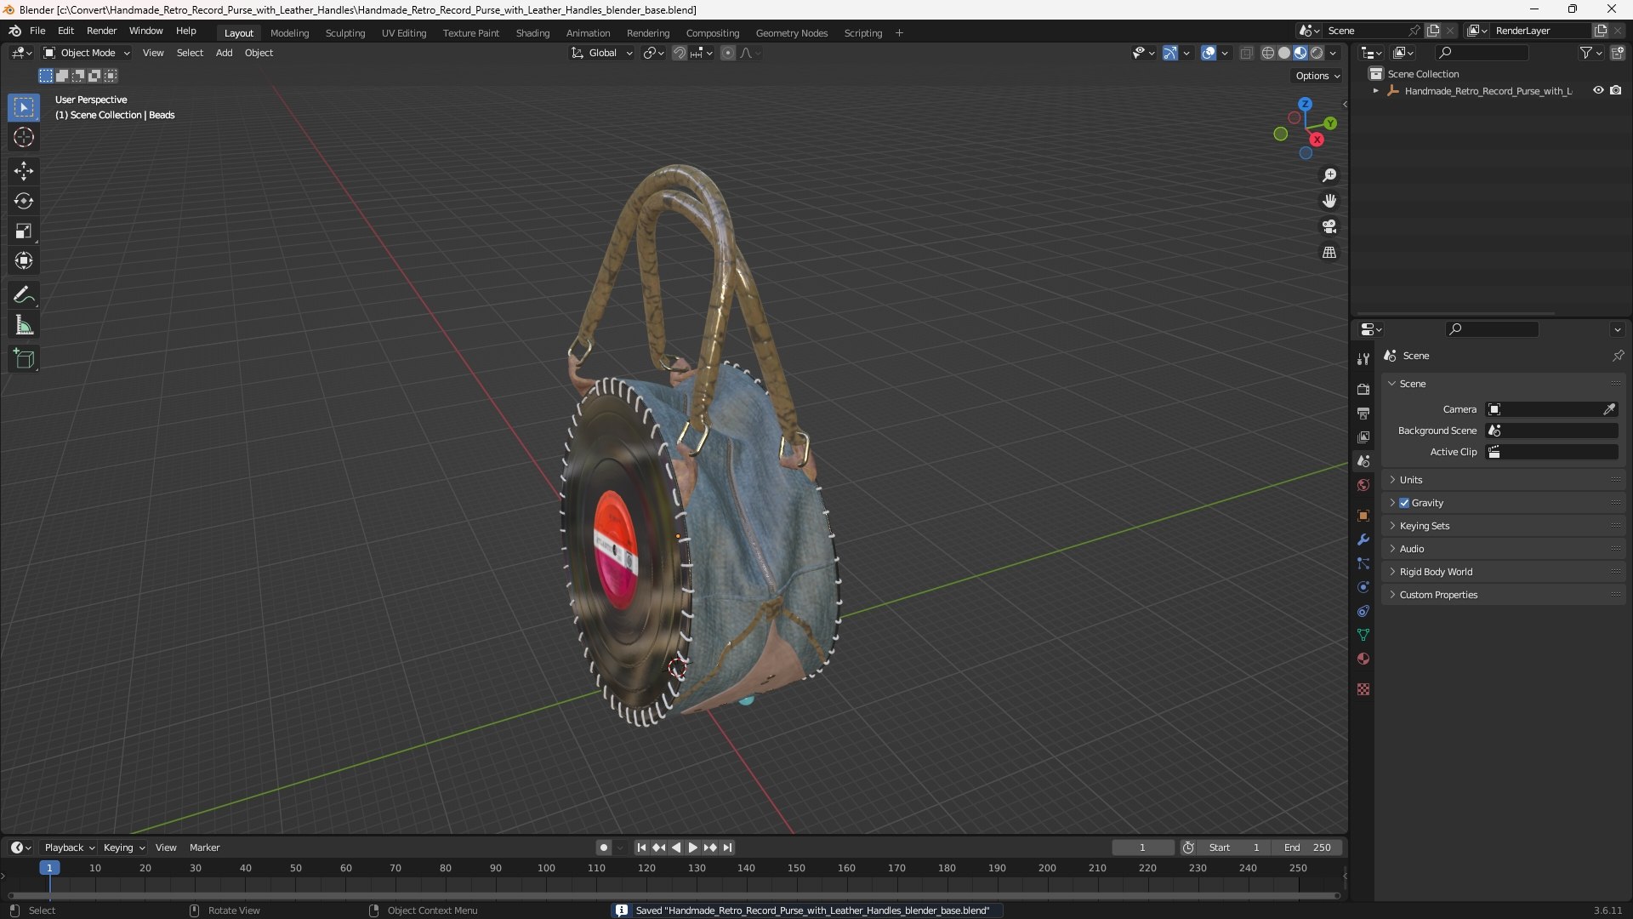Click the Add Cube tool

point(24,359)
